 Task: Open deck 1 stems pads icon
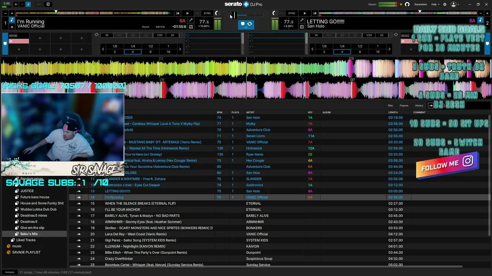tap(191, 27)
